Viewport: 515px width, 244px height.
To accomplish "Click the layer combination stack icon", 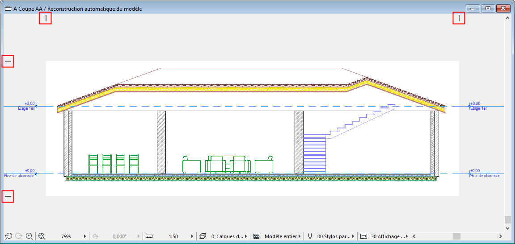I will tap(203, 236).
